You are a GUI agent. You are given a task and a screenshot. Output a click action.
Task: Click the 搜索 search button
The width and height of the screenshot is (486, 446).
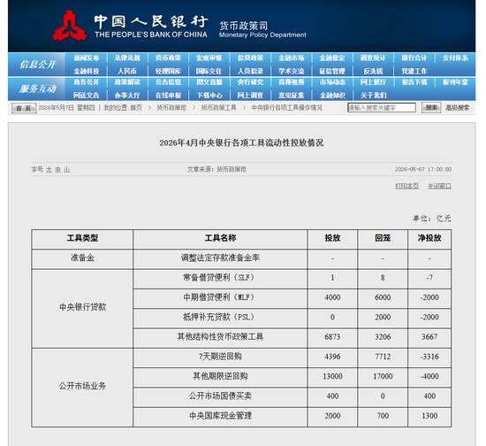pyautogui.click(x=431, y=108)
